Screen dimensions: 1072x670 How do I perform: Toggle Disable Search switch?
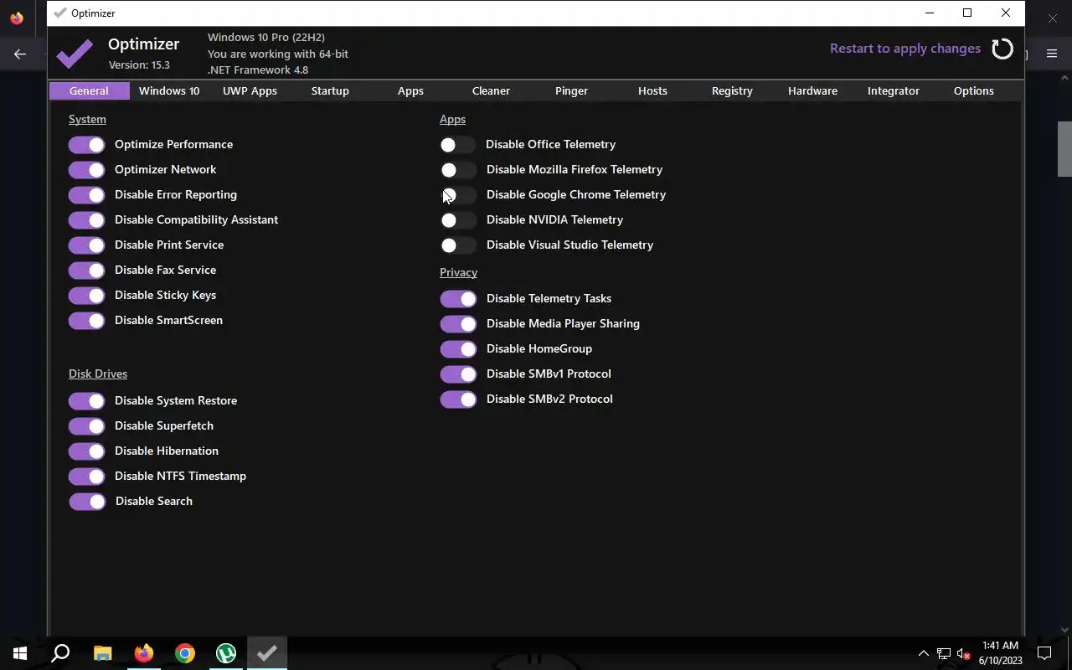click(x=87, y=502)
